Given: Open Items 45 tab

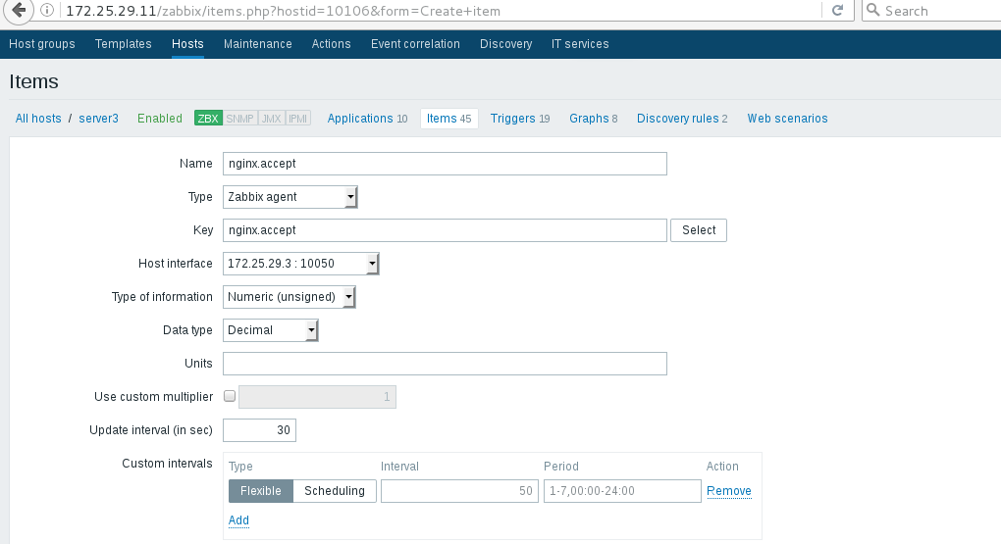Looking at the screenshot, I should coord(448,118).
